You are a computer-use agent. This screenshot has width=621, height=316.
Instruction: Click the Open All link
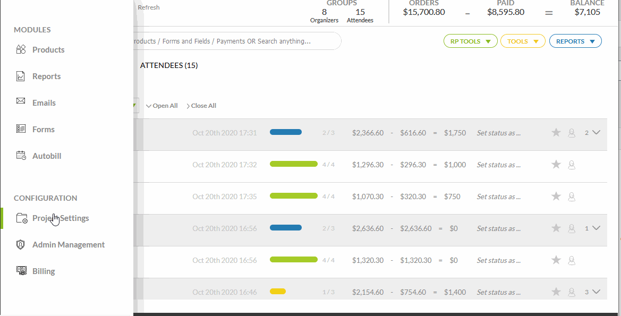pyautogui.click(x=162, y=106)
